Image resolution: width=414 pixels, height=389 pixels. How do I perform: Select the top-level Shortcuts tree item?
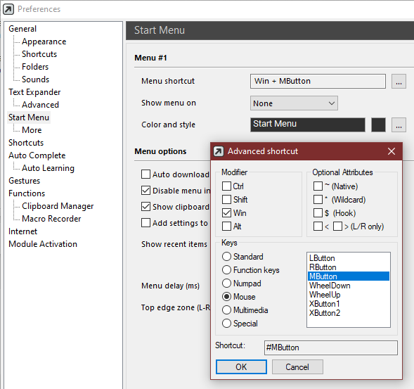pos(26,143)
